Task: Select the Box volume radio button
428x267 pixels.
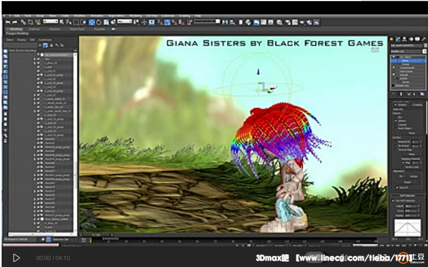Action: [x=395, y=117]
